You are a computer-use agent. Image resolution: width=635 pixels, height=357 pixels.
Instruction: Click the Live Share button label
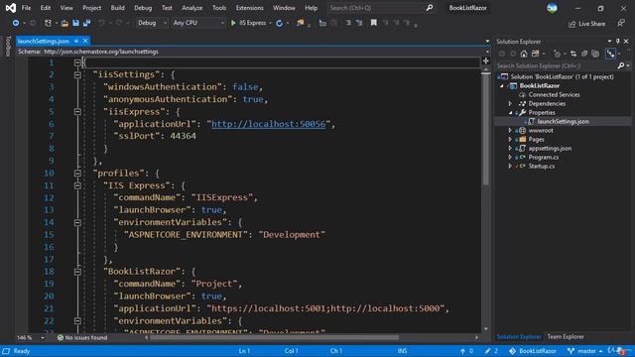pos(591,24)
